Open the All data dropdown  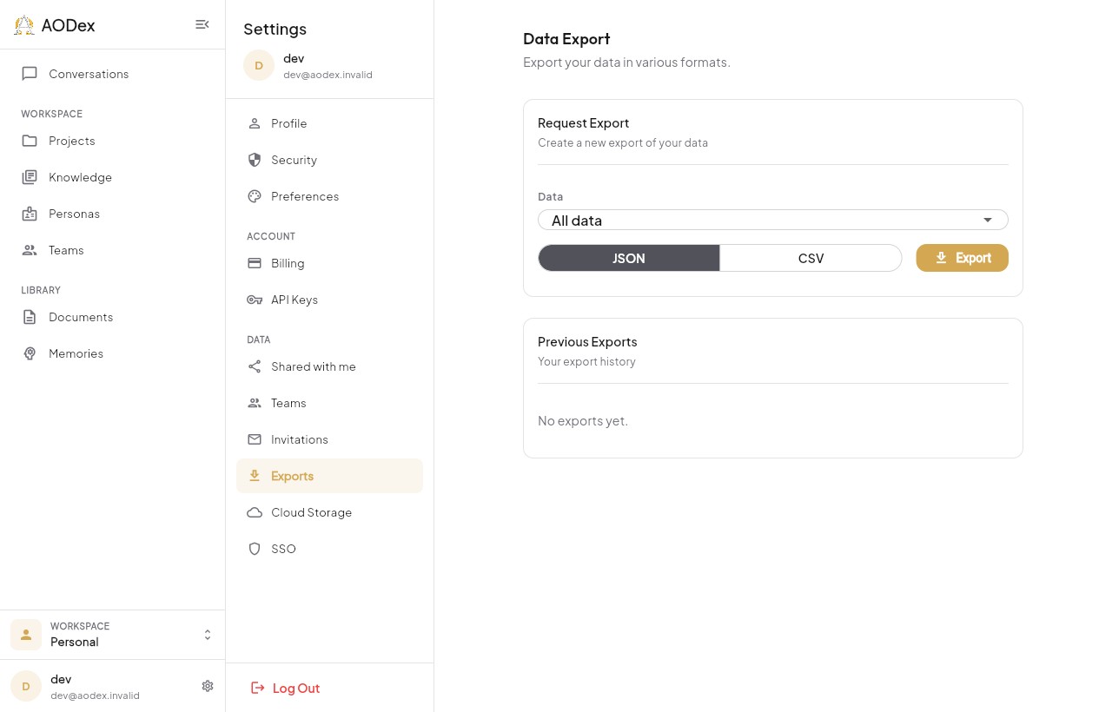pyautogui.click(x=773, y=220)
